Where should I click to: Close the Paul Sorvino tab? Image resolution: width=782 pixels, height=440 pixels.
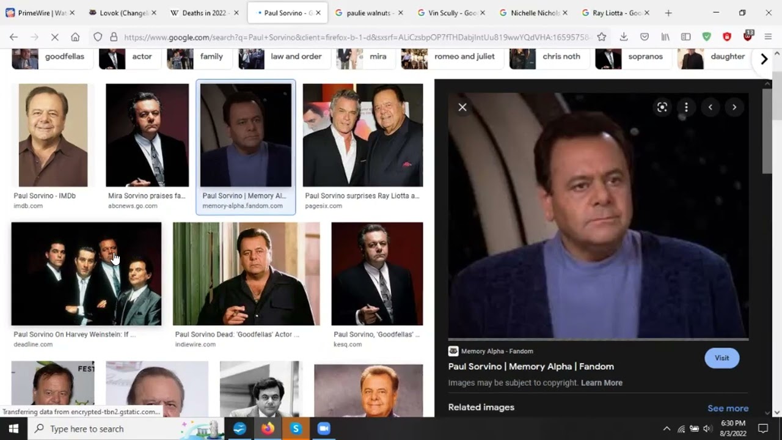[318, 13]
